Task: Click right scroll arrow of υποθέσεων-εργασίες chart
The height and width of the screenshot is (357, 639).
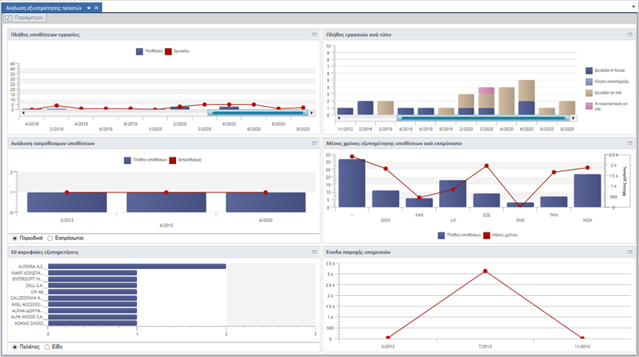Action: (311, 112)
